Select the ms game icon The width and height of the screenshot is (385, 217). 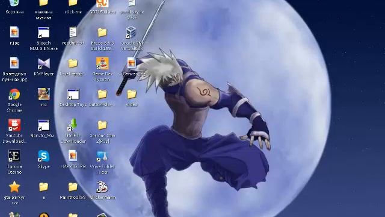click(44, 94)
